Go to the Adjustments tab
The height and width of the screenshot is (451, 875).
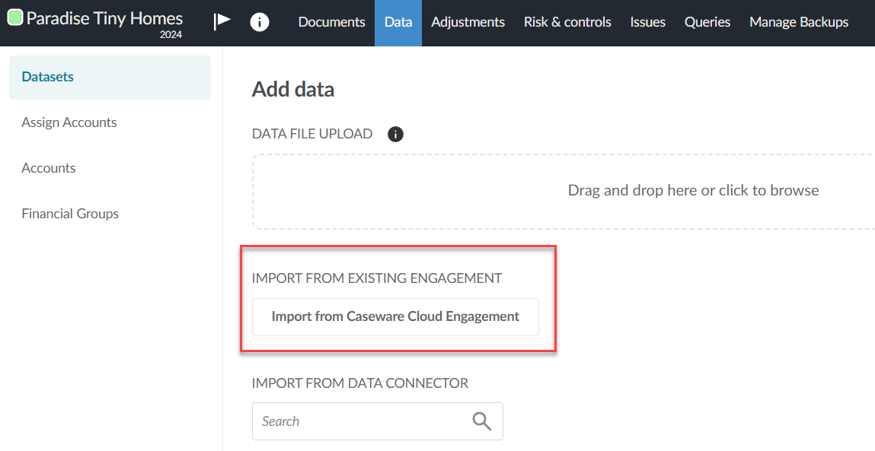pyautogui.click(x=468, y=22)
